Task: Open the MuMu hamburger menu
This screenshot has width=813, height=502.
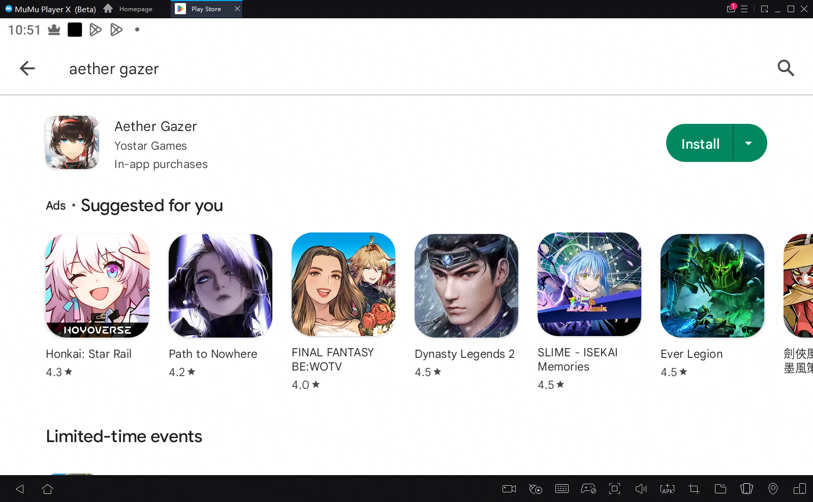Action: tap(744, 9)
